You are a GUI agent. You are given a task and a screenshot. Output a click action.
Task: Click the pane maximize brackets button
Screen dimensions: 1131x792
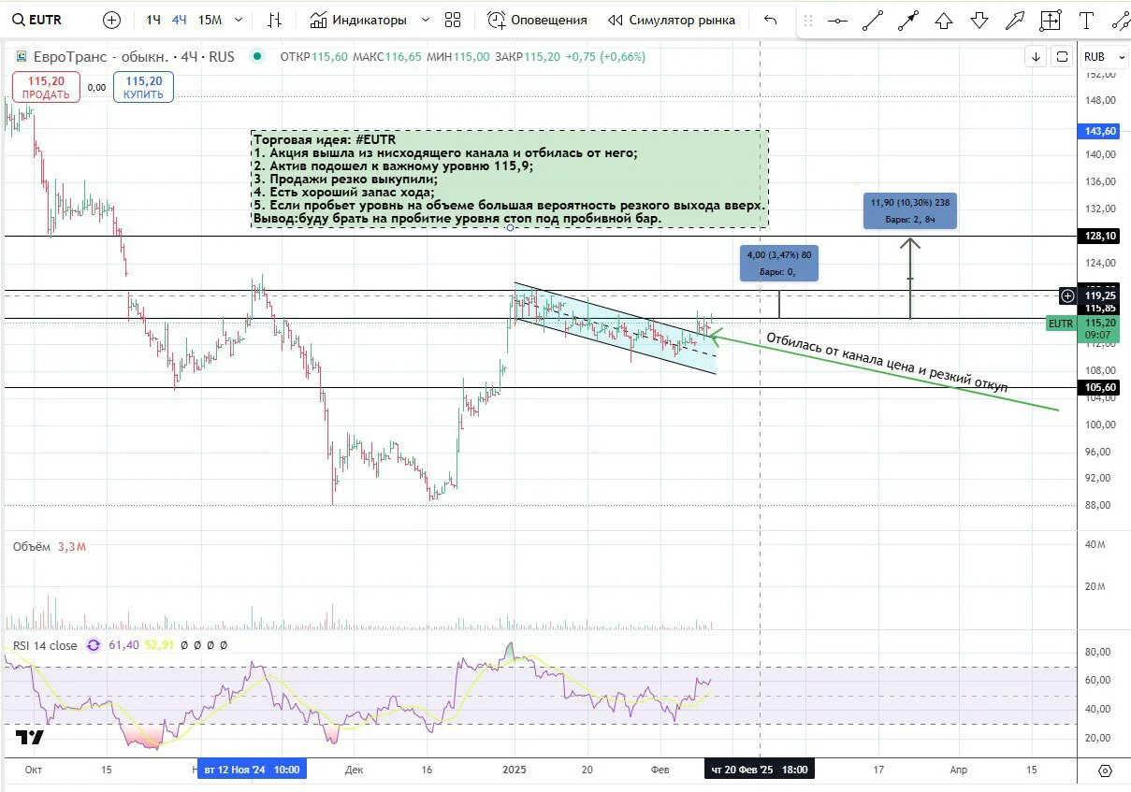tap(1062, 56)
